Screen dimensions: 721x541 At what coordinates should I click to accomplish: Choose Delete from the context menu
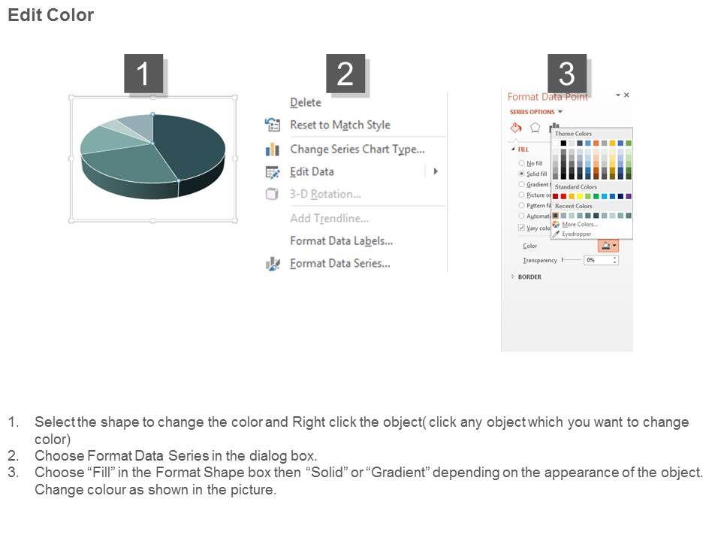(306, 103)
